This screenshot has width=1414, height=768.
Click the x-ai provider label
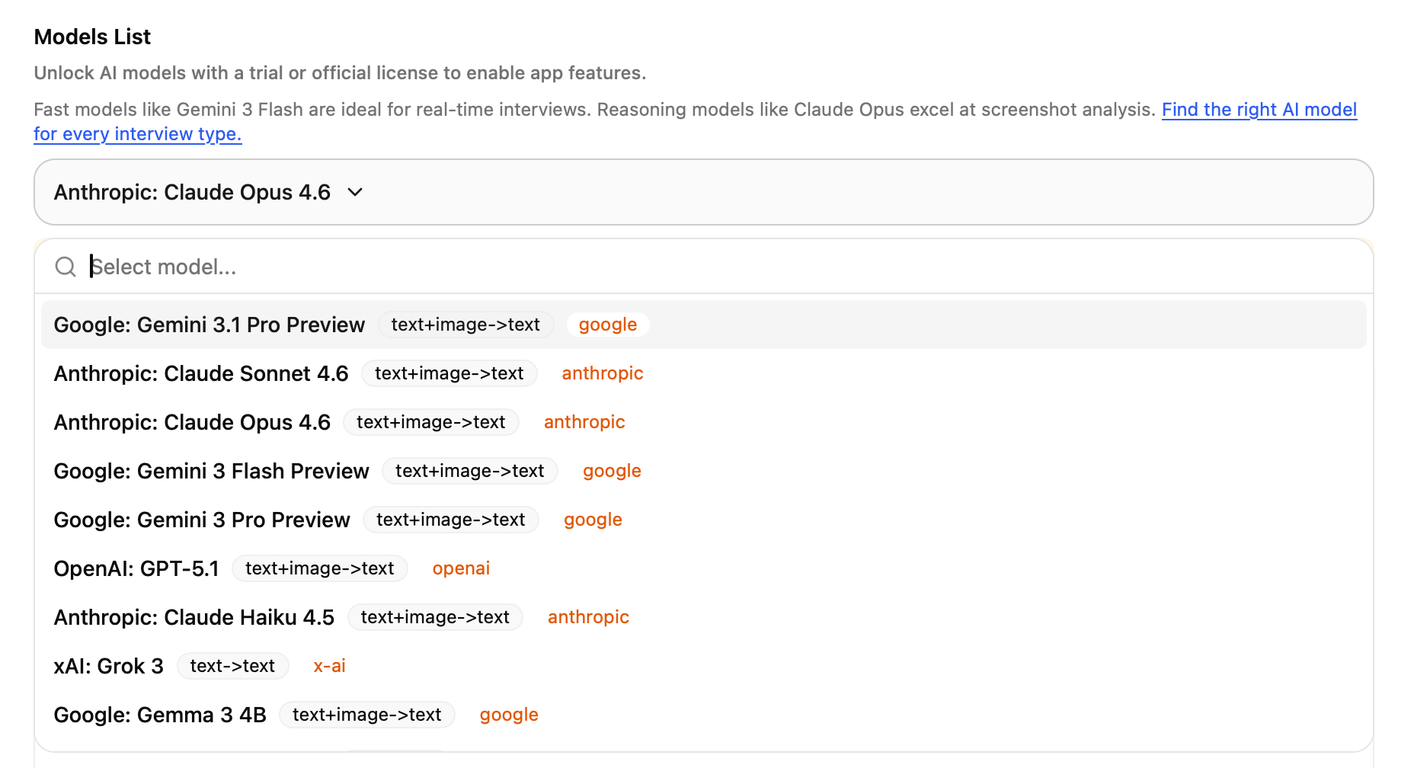pyautogui.click(x=329, y=666)
